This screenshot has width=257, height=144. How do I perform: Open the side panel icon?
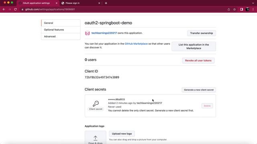[241, 10]
